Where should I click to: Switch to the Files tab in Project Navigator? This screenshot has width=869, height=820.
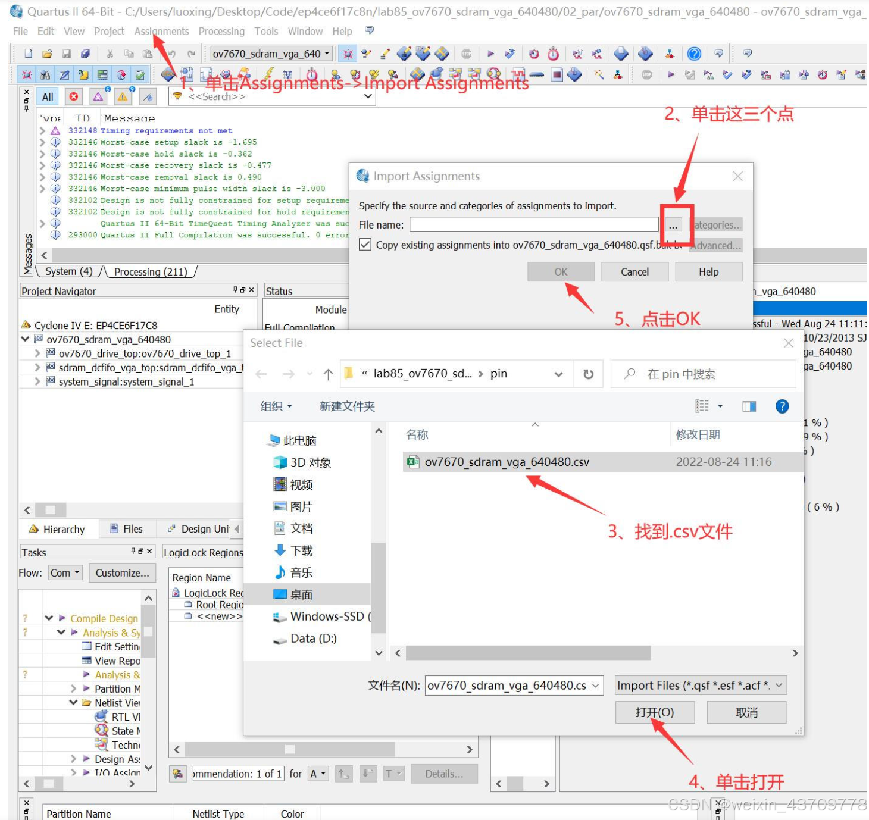tap(127, 529)
